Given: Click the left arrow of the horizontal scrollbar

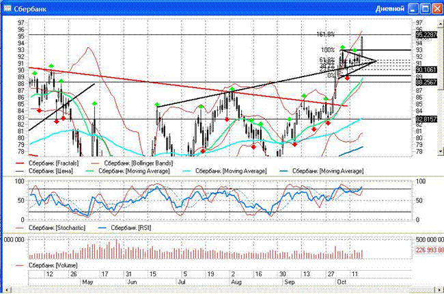Looking at the screenshot, I should (x=7, y=290).
